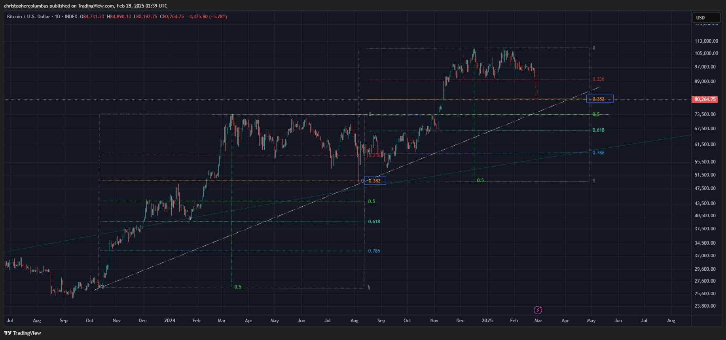The width and height of the screenshot is (726, 340).
Task: Click the 23,800.00 label on the price scale
Action: 705,306
